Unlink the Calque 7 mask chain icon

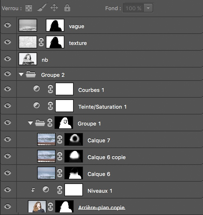pos(59,139)
